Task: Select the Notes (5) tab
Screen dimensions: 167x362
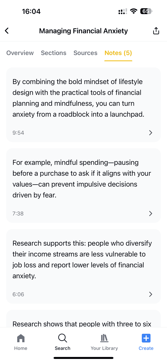Action: [118, 53]
